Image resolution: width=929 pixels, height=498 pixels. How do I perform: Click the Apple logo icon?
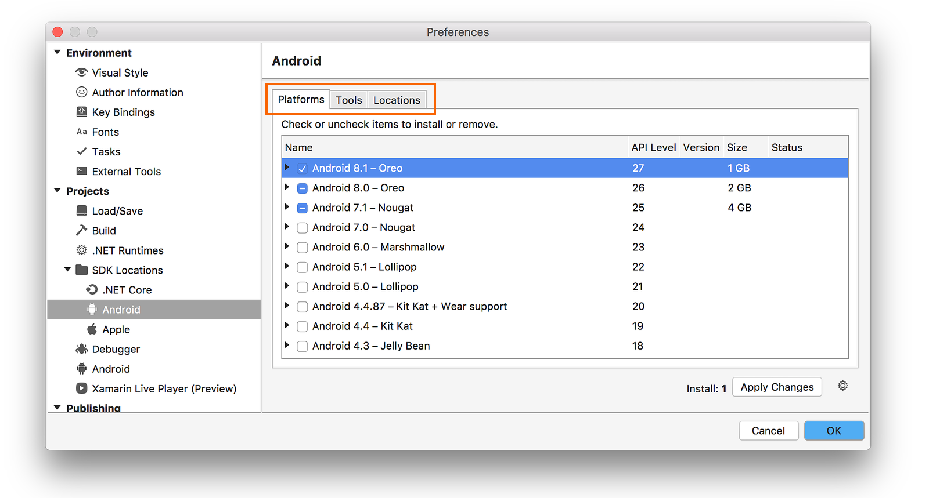point(92,329)
